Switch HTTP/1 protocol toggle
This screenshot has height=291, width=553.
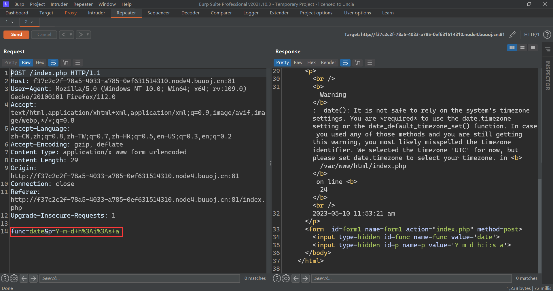point(531,35)
